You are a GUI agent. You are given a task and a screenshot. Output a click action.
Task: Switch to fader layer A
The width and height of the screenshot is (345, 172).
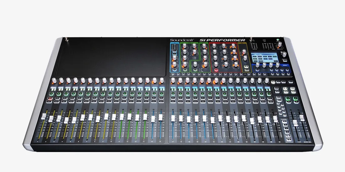click(x=285, y=121)
